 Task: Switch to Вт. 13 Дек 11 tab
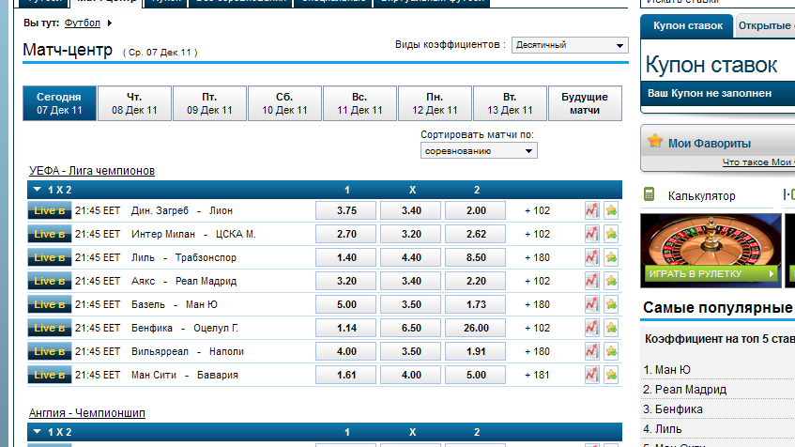pos(510,103)
